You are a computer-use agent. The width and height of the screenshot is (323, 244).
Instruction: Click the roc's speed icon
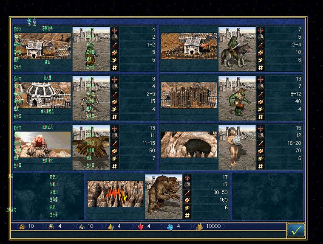[x=114, y=159]
